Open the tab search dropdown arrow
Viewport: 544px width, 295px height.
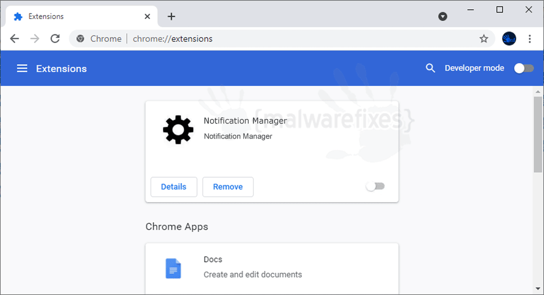click(x=442, y=16)
